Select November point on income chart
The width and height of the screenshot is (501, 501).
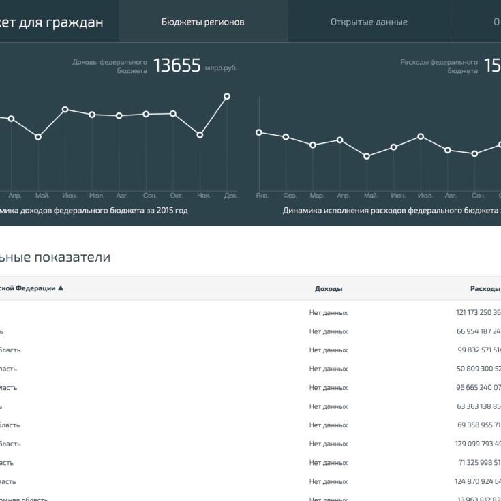[x=200, y=135]
